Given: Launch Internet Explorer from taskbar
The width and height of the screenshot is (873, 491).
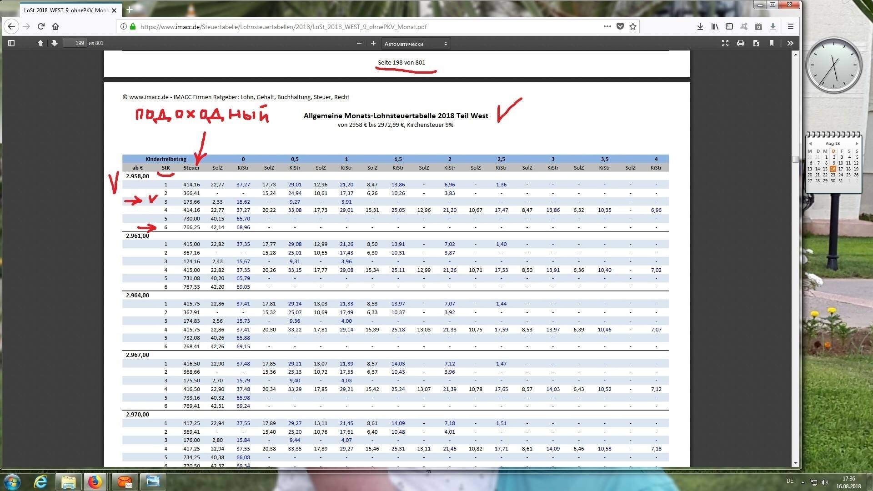Looking at the screenshot, I should (x=41, y=481).
